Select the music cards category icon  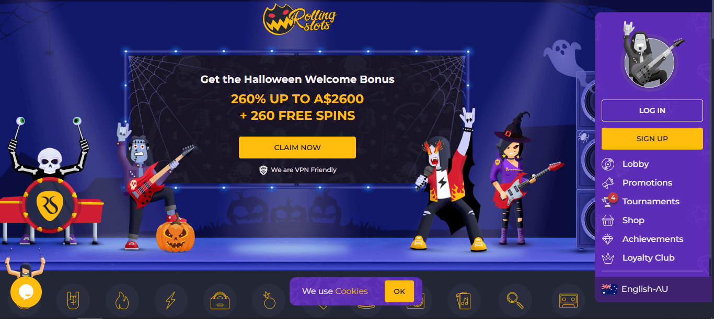(x=464, y=300)
